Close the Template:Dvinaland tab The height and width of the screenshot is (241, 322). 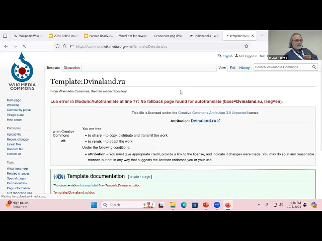(253, 36)
